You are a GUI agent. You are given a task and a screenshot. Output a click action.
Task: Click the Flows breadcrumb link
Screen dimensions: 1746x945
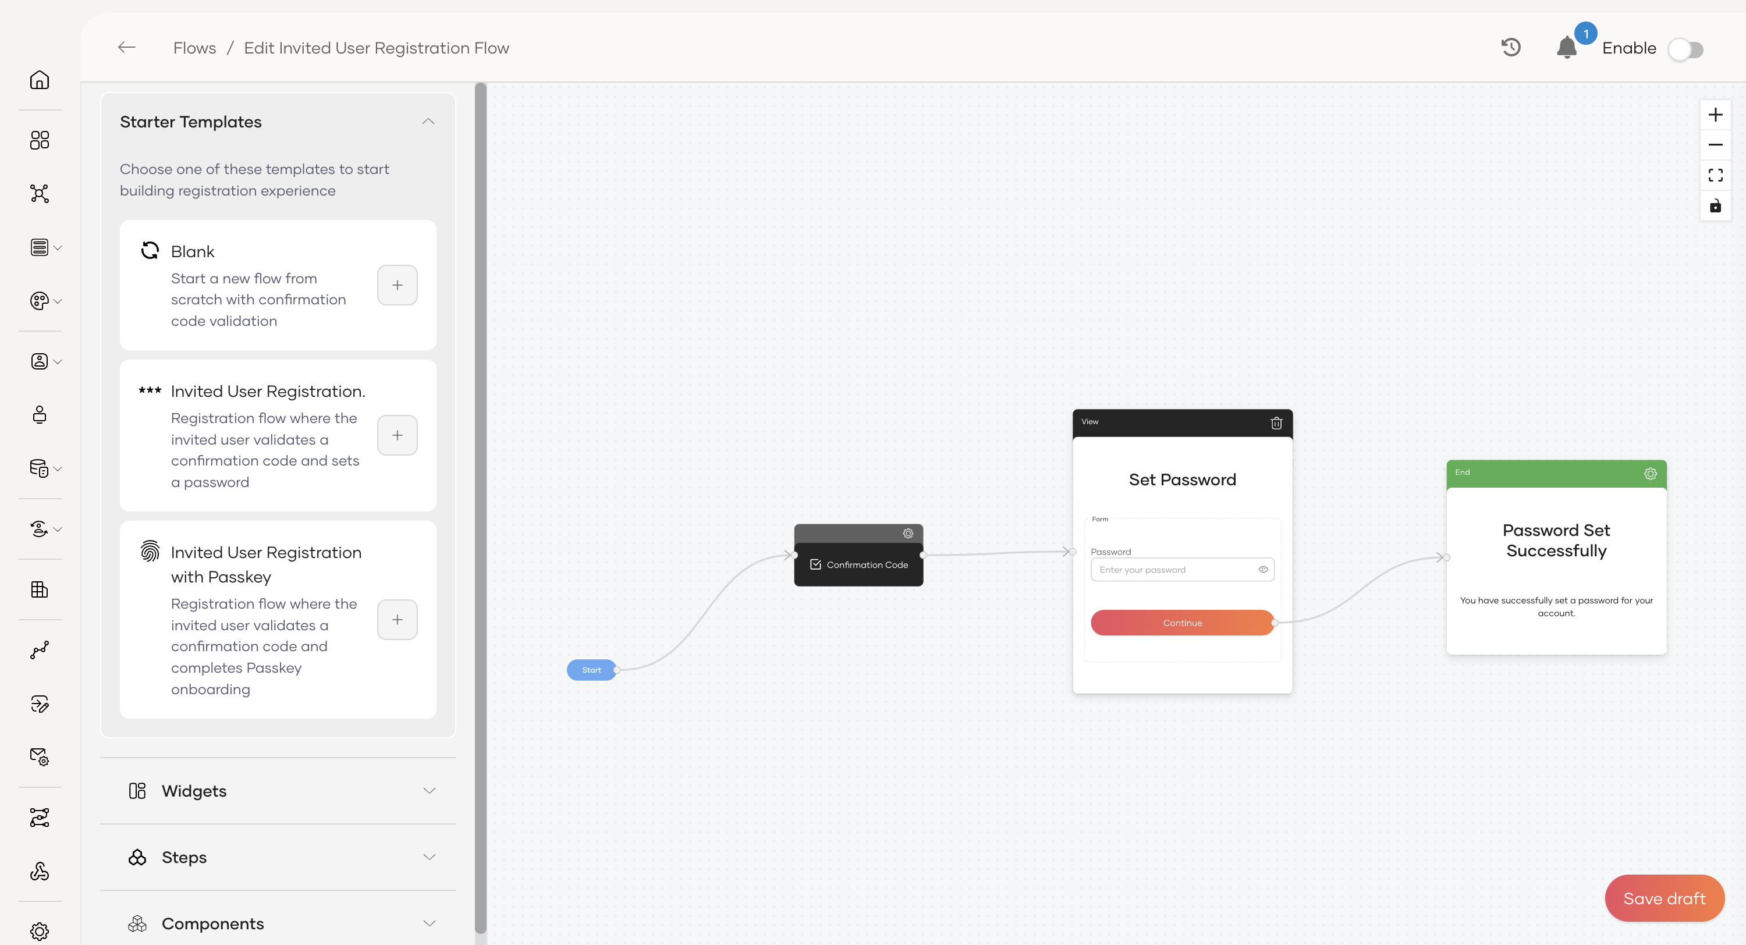(194, 48)
